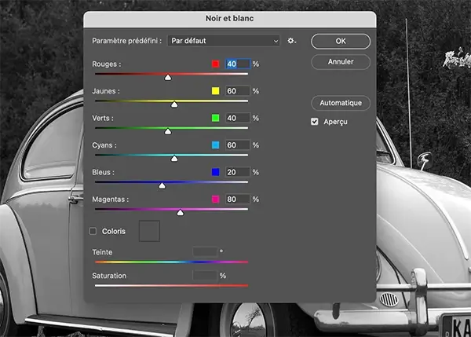Image resolution: width=471 pixels, height=337 pixels.
Task: Apply the Automatique adjustment
Action: pos(340,103)
